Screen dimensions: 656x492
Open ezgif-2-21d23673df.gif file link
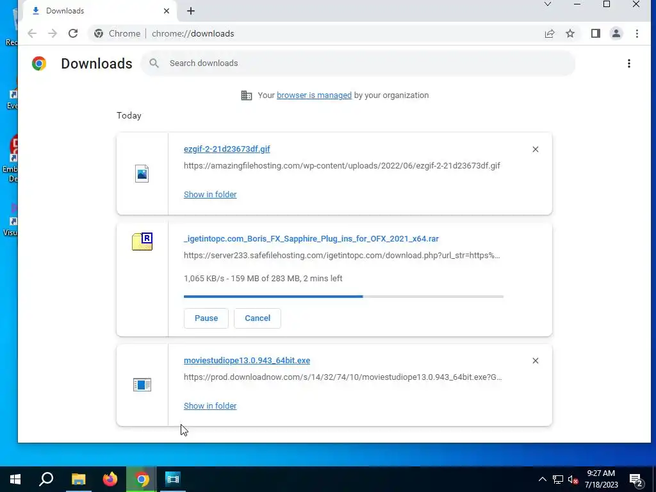pyautogui.click(x=227, y=149)
